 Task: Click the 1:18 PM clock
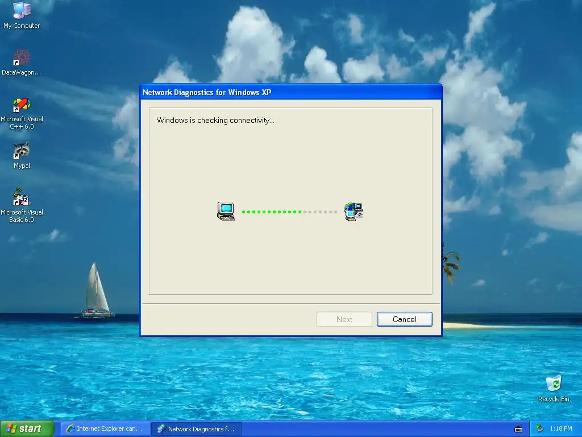561,429
